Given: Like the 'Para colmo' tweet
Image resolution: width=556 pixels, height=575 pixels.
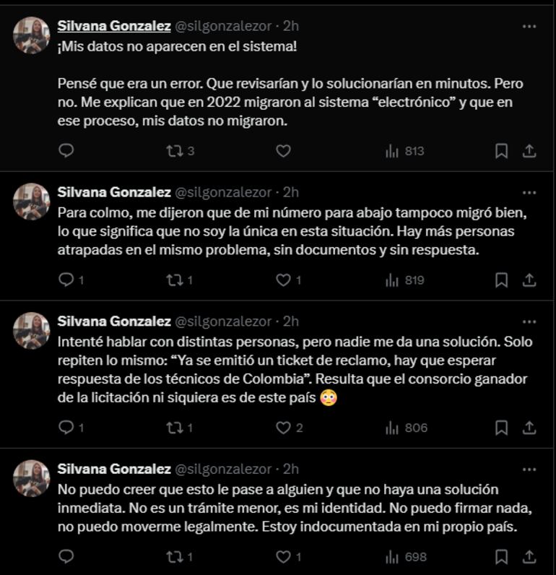Looking at the screenshot, I should (x=284, y=280).
